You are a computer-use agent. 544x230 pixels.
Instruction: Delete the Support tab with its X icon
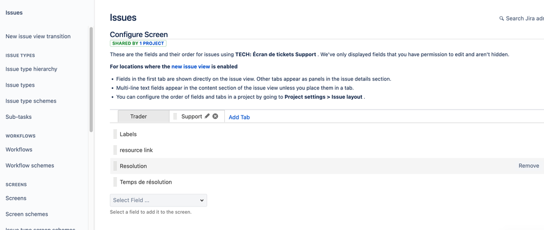tap(215, 117)
